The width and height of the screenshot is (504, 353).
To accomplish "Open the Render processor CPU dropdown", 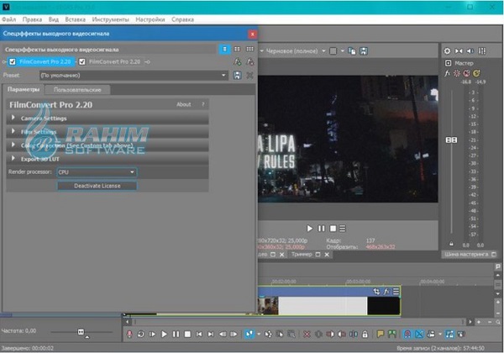I will pos(96,171).
